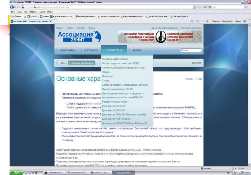This screenshot has height=175, width=251.
Task: Click the Print icon in command bar
Action: click(207, 21)
